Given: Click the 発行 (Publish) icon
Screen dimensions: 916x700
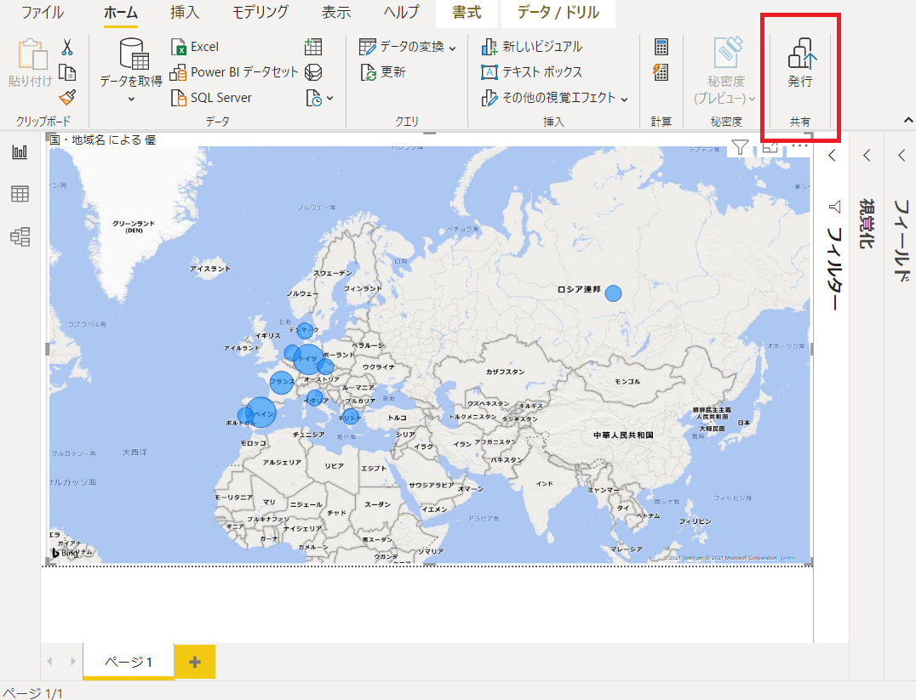Looking at the screenshot, I should [x=799, y=55].
